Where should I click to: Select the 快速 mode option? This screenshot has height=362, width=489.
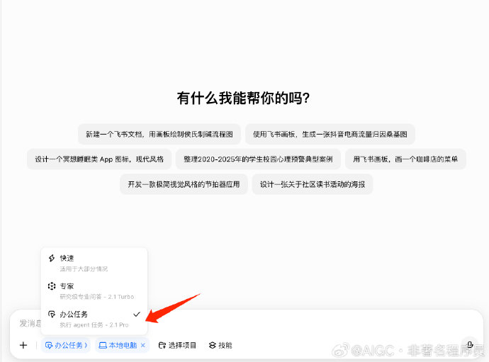pyautogui.click(x=94, y=263)
